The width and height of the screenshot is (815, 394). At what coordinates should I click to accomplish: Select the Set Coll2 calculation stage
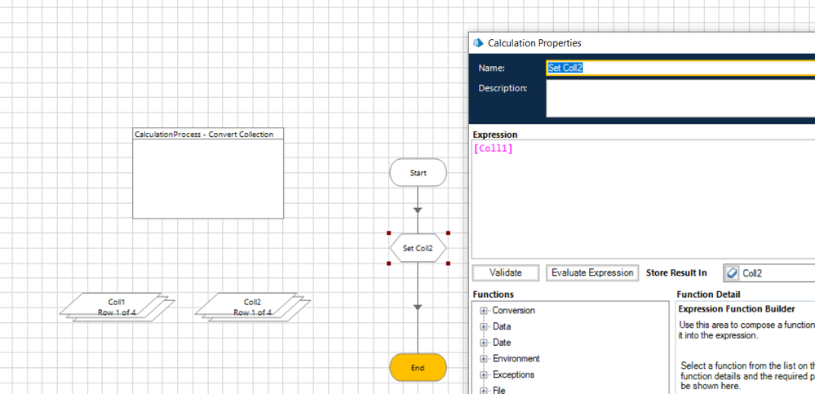[418, 248]
